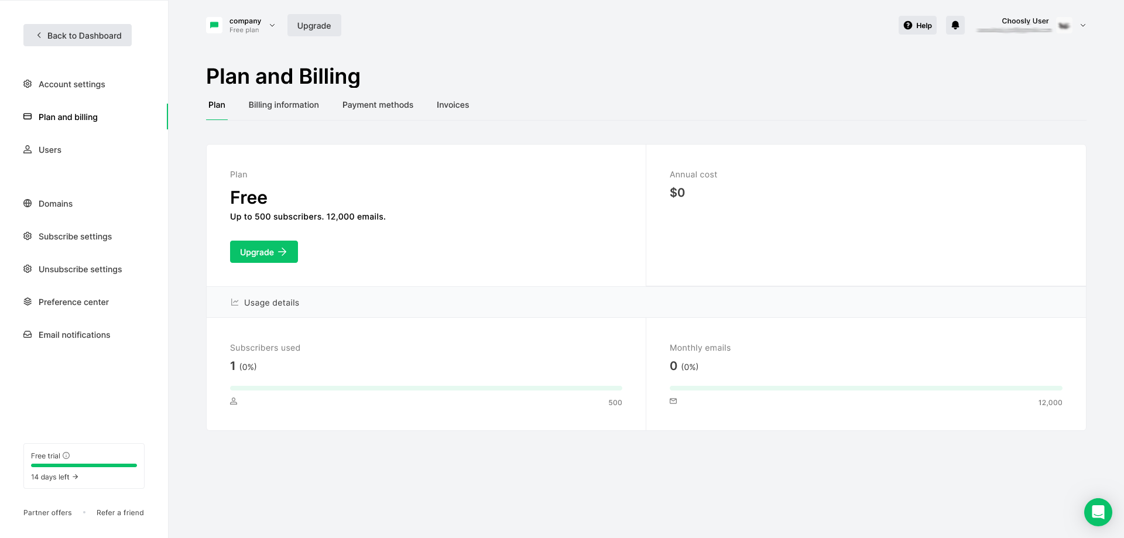The image size is (1124, 538).
Task: Open the live chat bubble icon
Action: (1098, 512)
